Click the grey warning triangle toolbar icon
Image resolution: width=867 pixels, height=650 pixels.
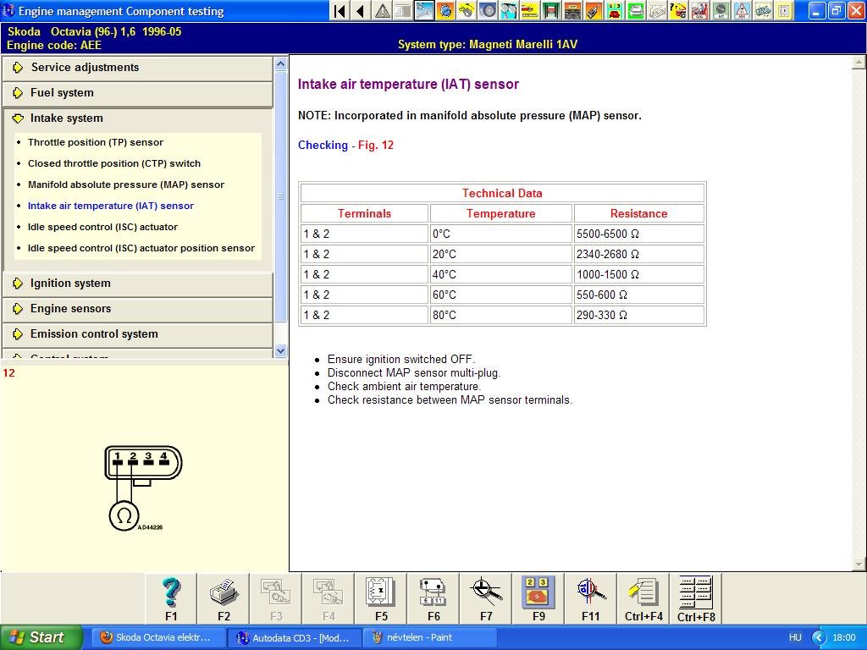pyautogui.click(x=382, y=10)
